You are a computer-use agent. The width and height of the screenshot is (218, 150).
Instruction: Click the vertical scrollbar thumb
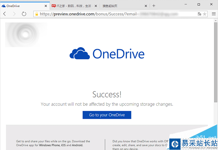[215, 62]
